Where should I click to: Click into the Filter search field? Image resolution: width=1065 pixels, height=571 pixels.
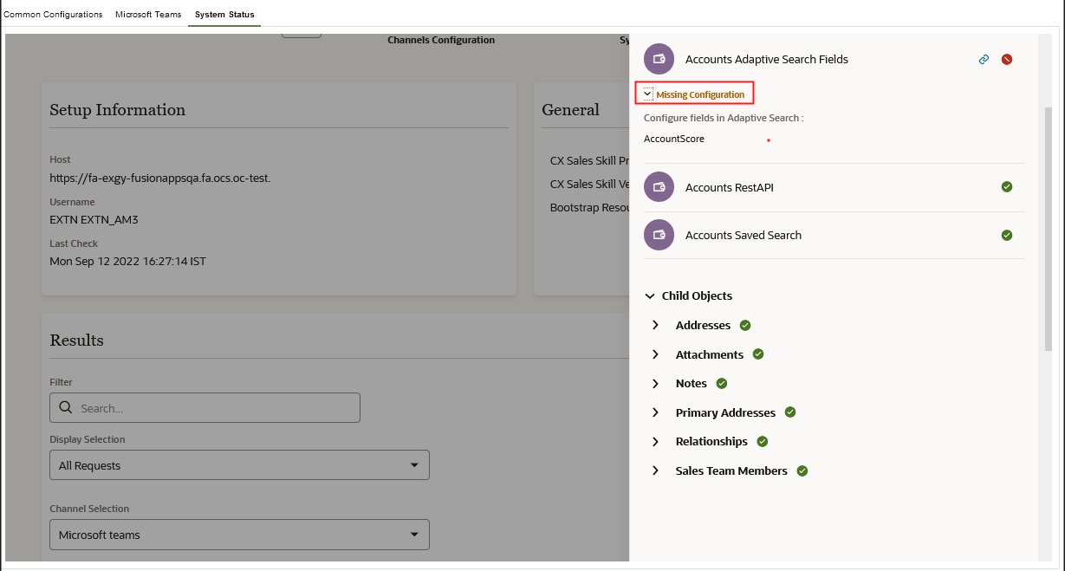[205, 408]
